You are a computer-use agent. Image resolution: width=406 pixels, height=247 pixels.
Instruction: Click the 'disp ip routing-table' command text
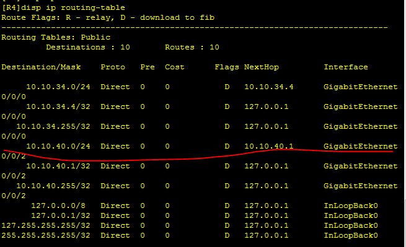[x=73, y=8]
